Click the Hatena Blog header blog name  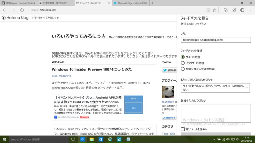tap(45, 18)
